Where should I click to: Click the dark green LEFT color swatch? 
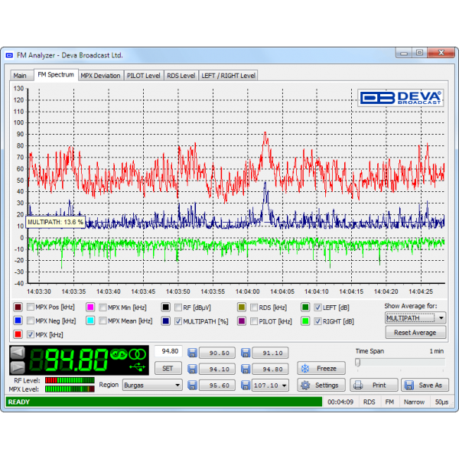point(305,307)
